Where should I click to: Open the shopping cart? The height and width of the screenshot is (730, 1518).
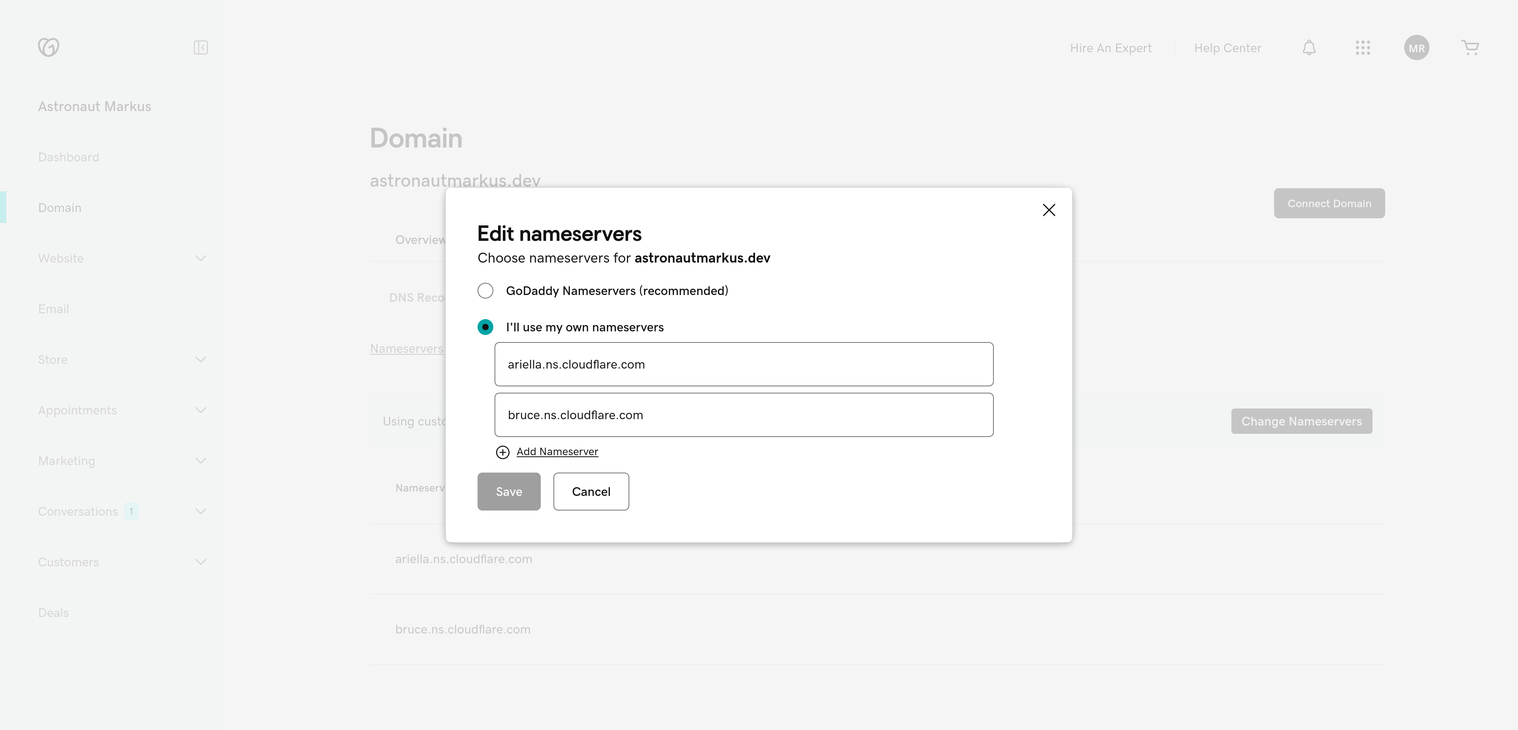pyautogui.click(x=1470, y=48)
